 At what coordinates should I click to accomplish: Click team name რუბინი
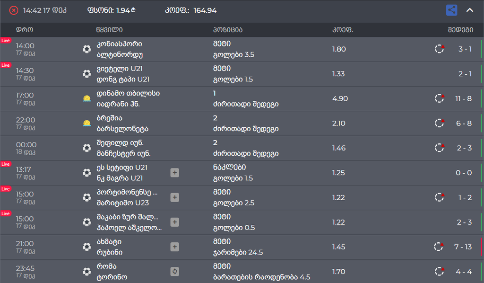110,252
